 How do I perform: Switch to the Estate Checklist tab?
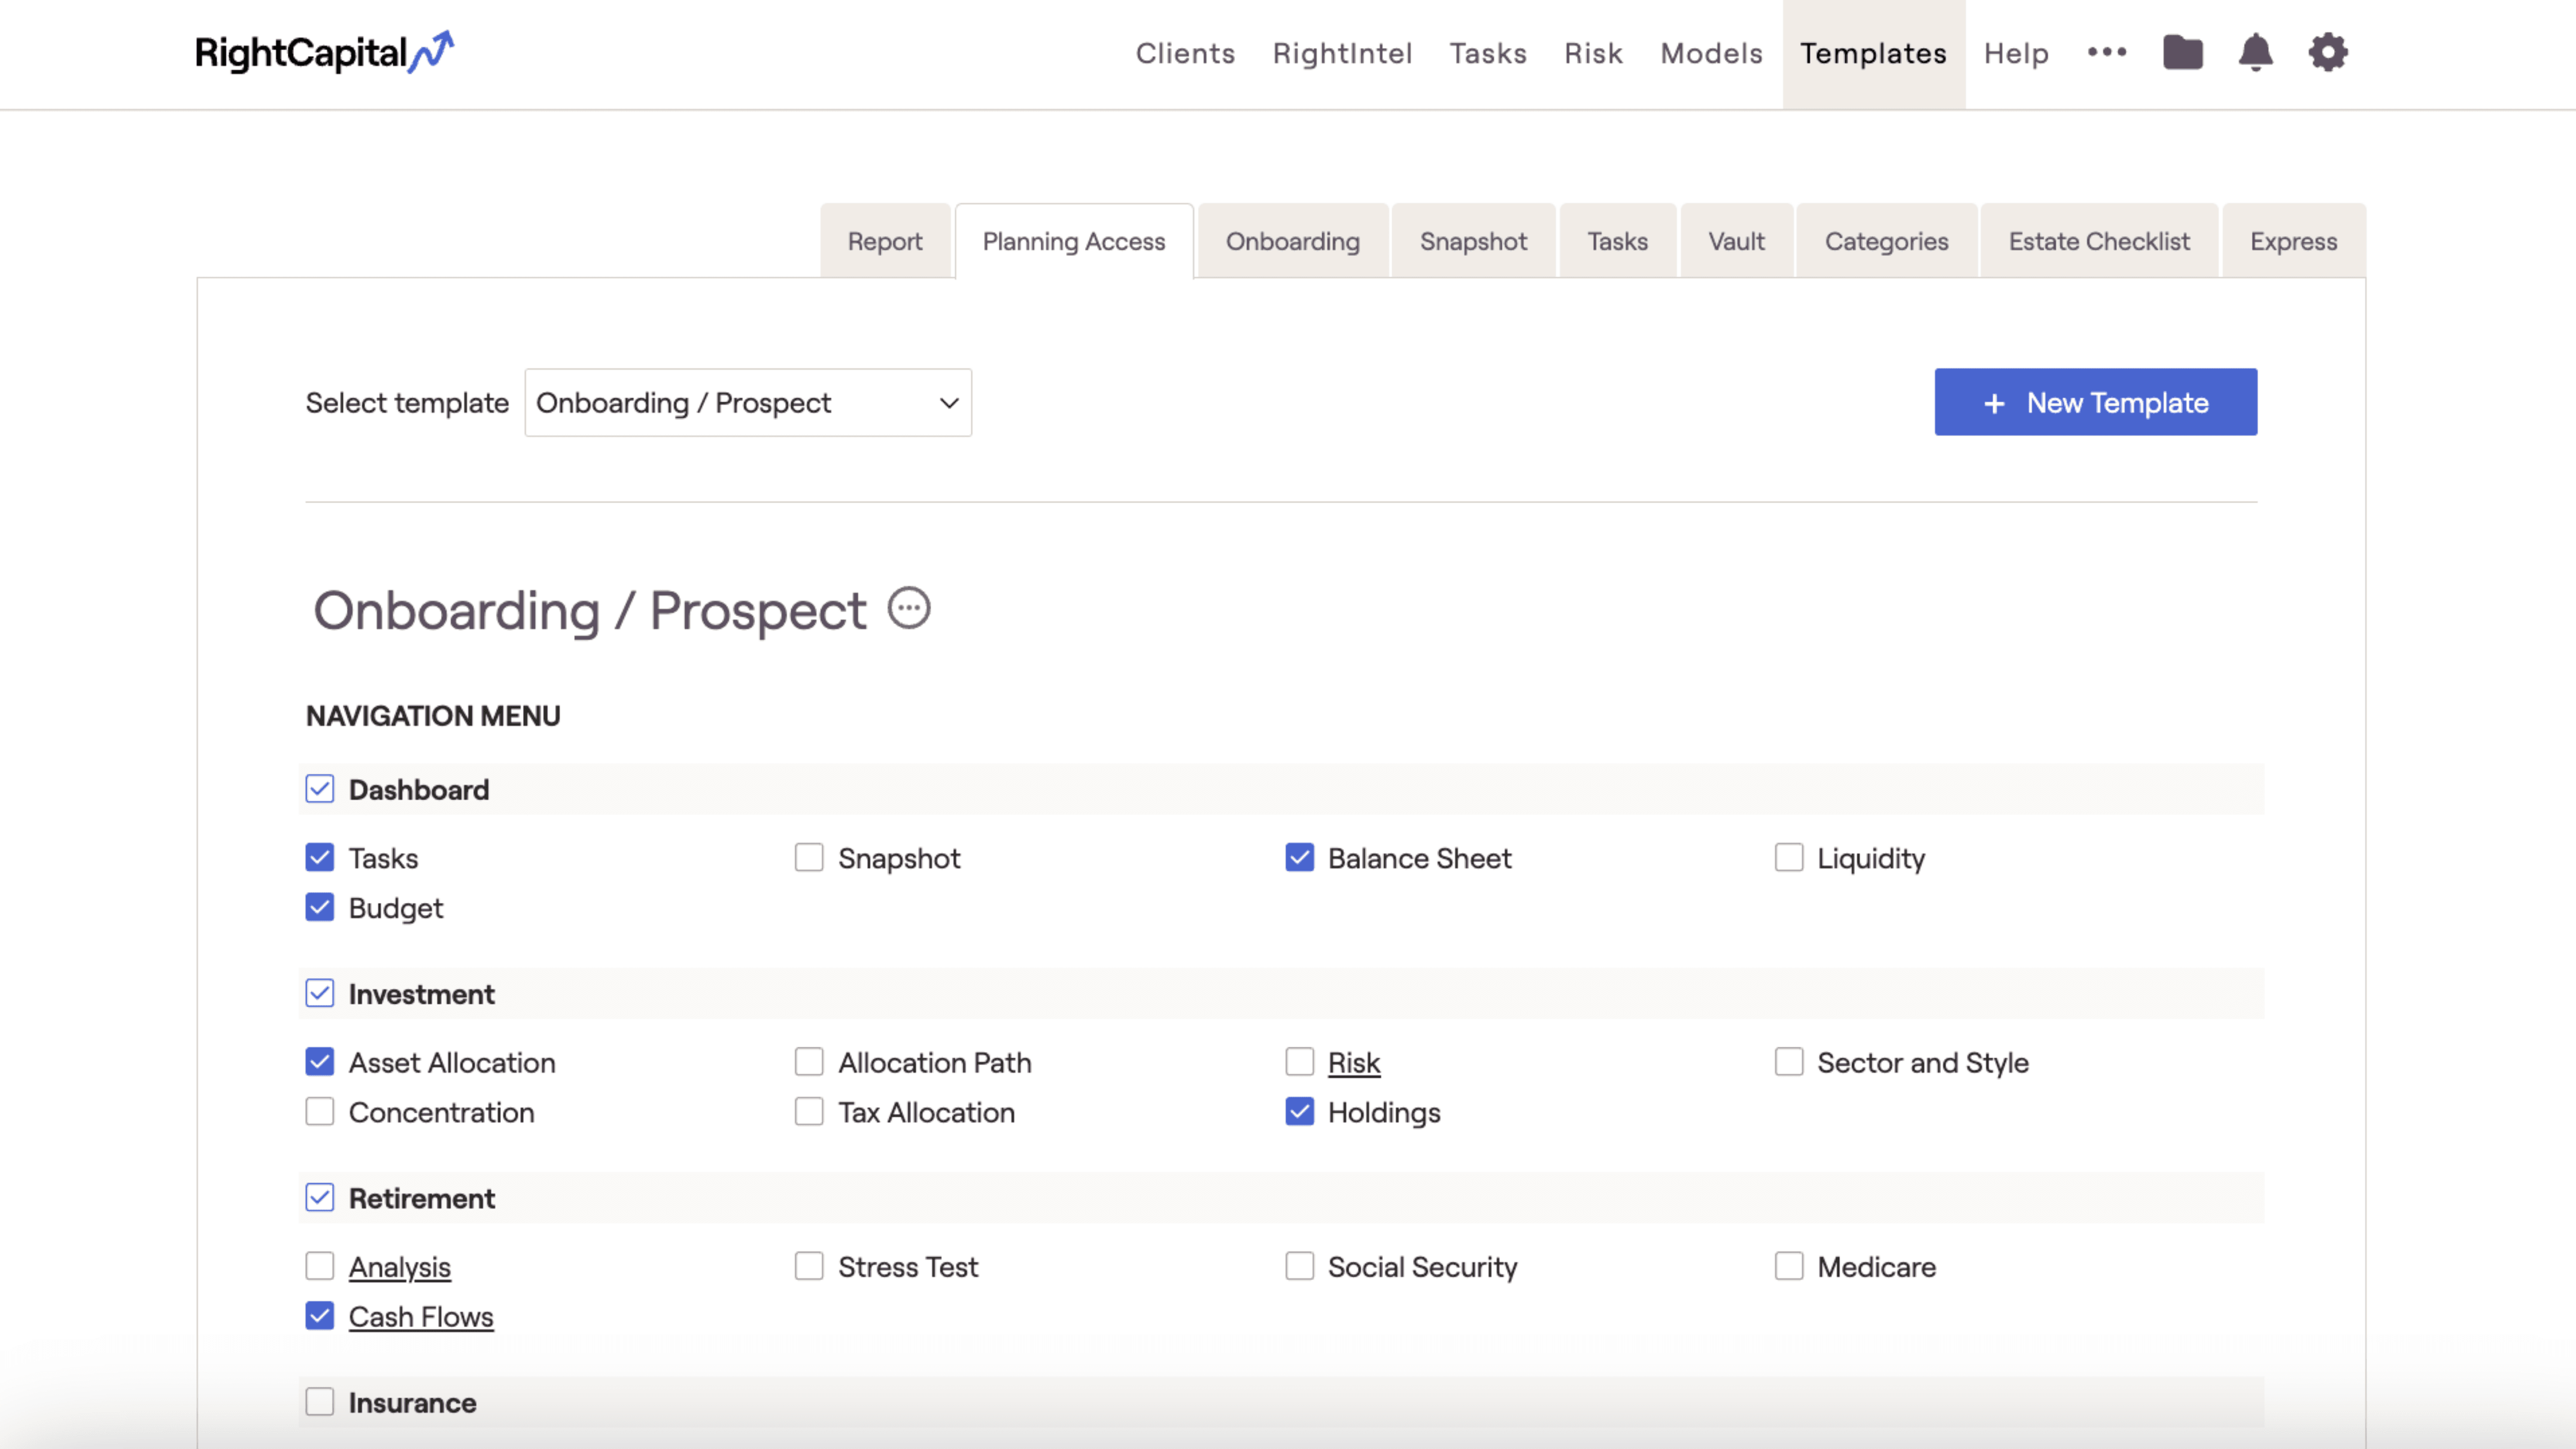click(x=2098, y=240)
